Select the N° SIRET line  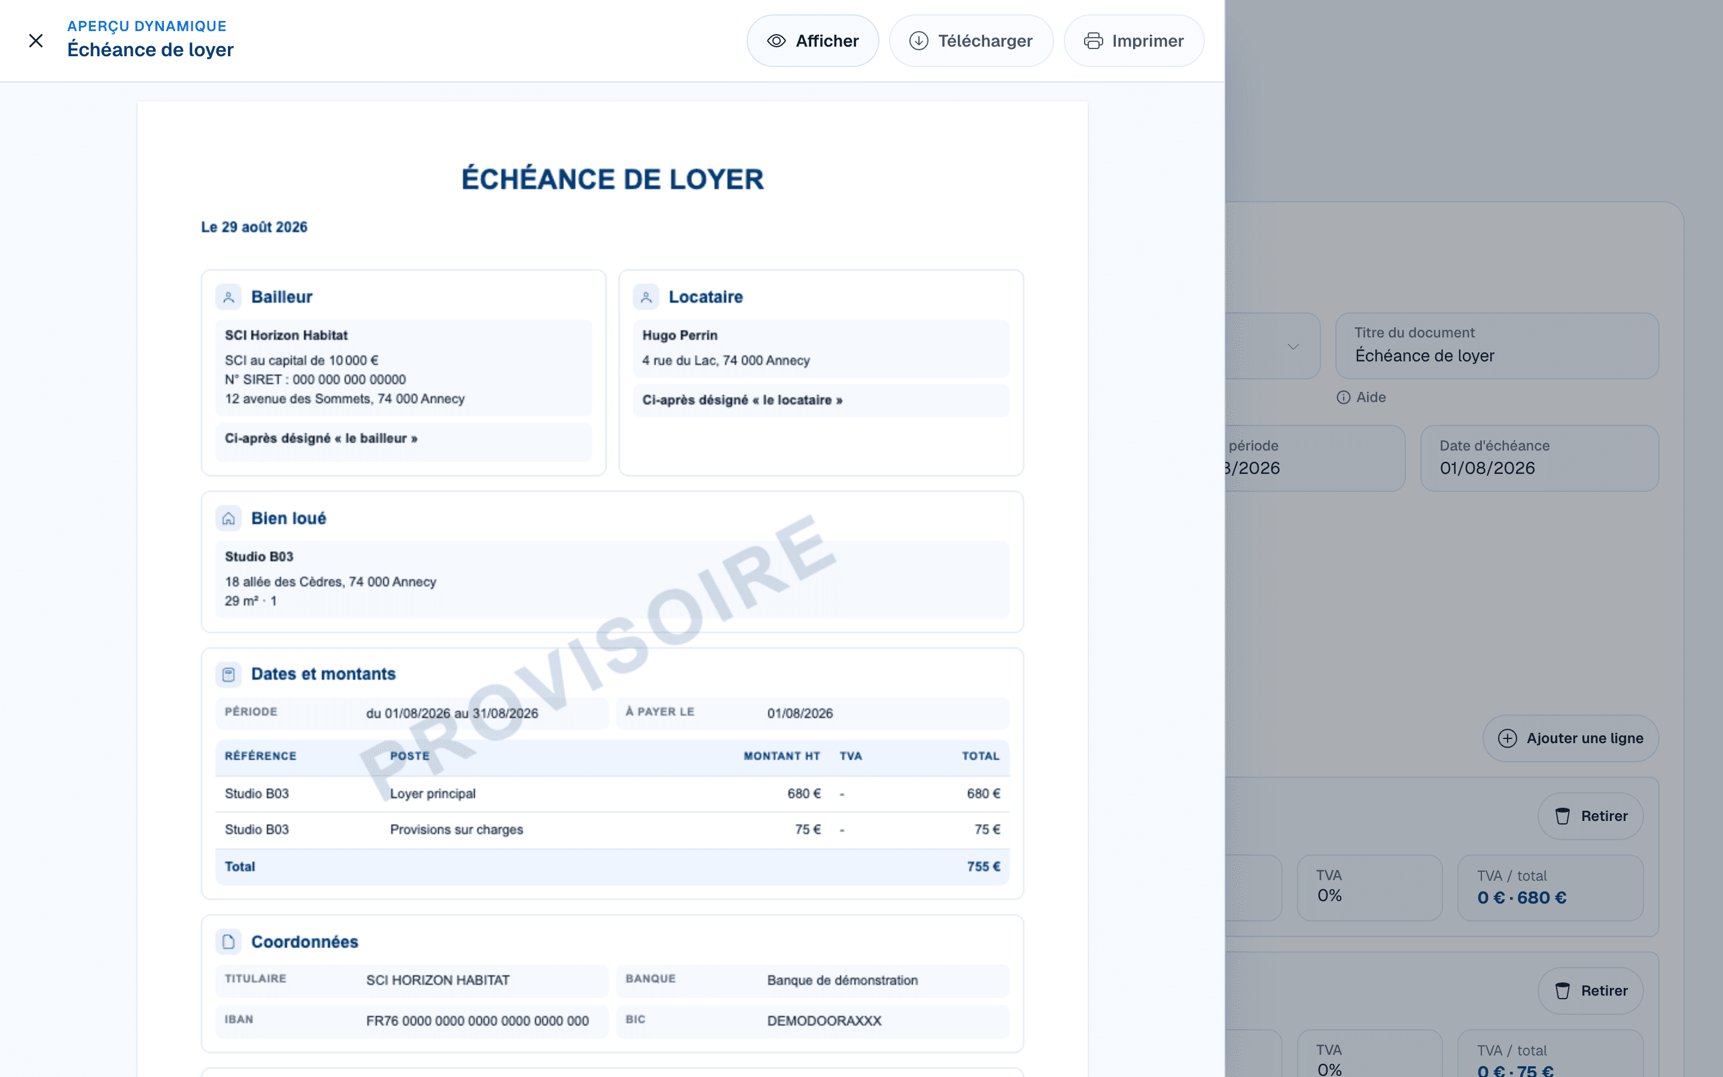(315, 380)
